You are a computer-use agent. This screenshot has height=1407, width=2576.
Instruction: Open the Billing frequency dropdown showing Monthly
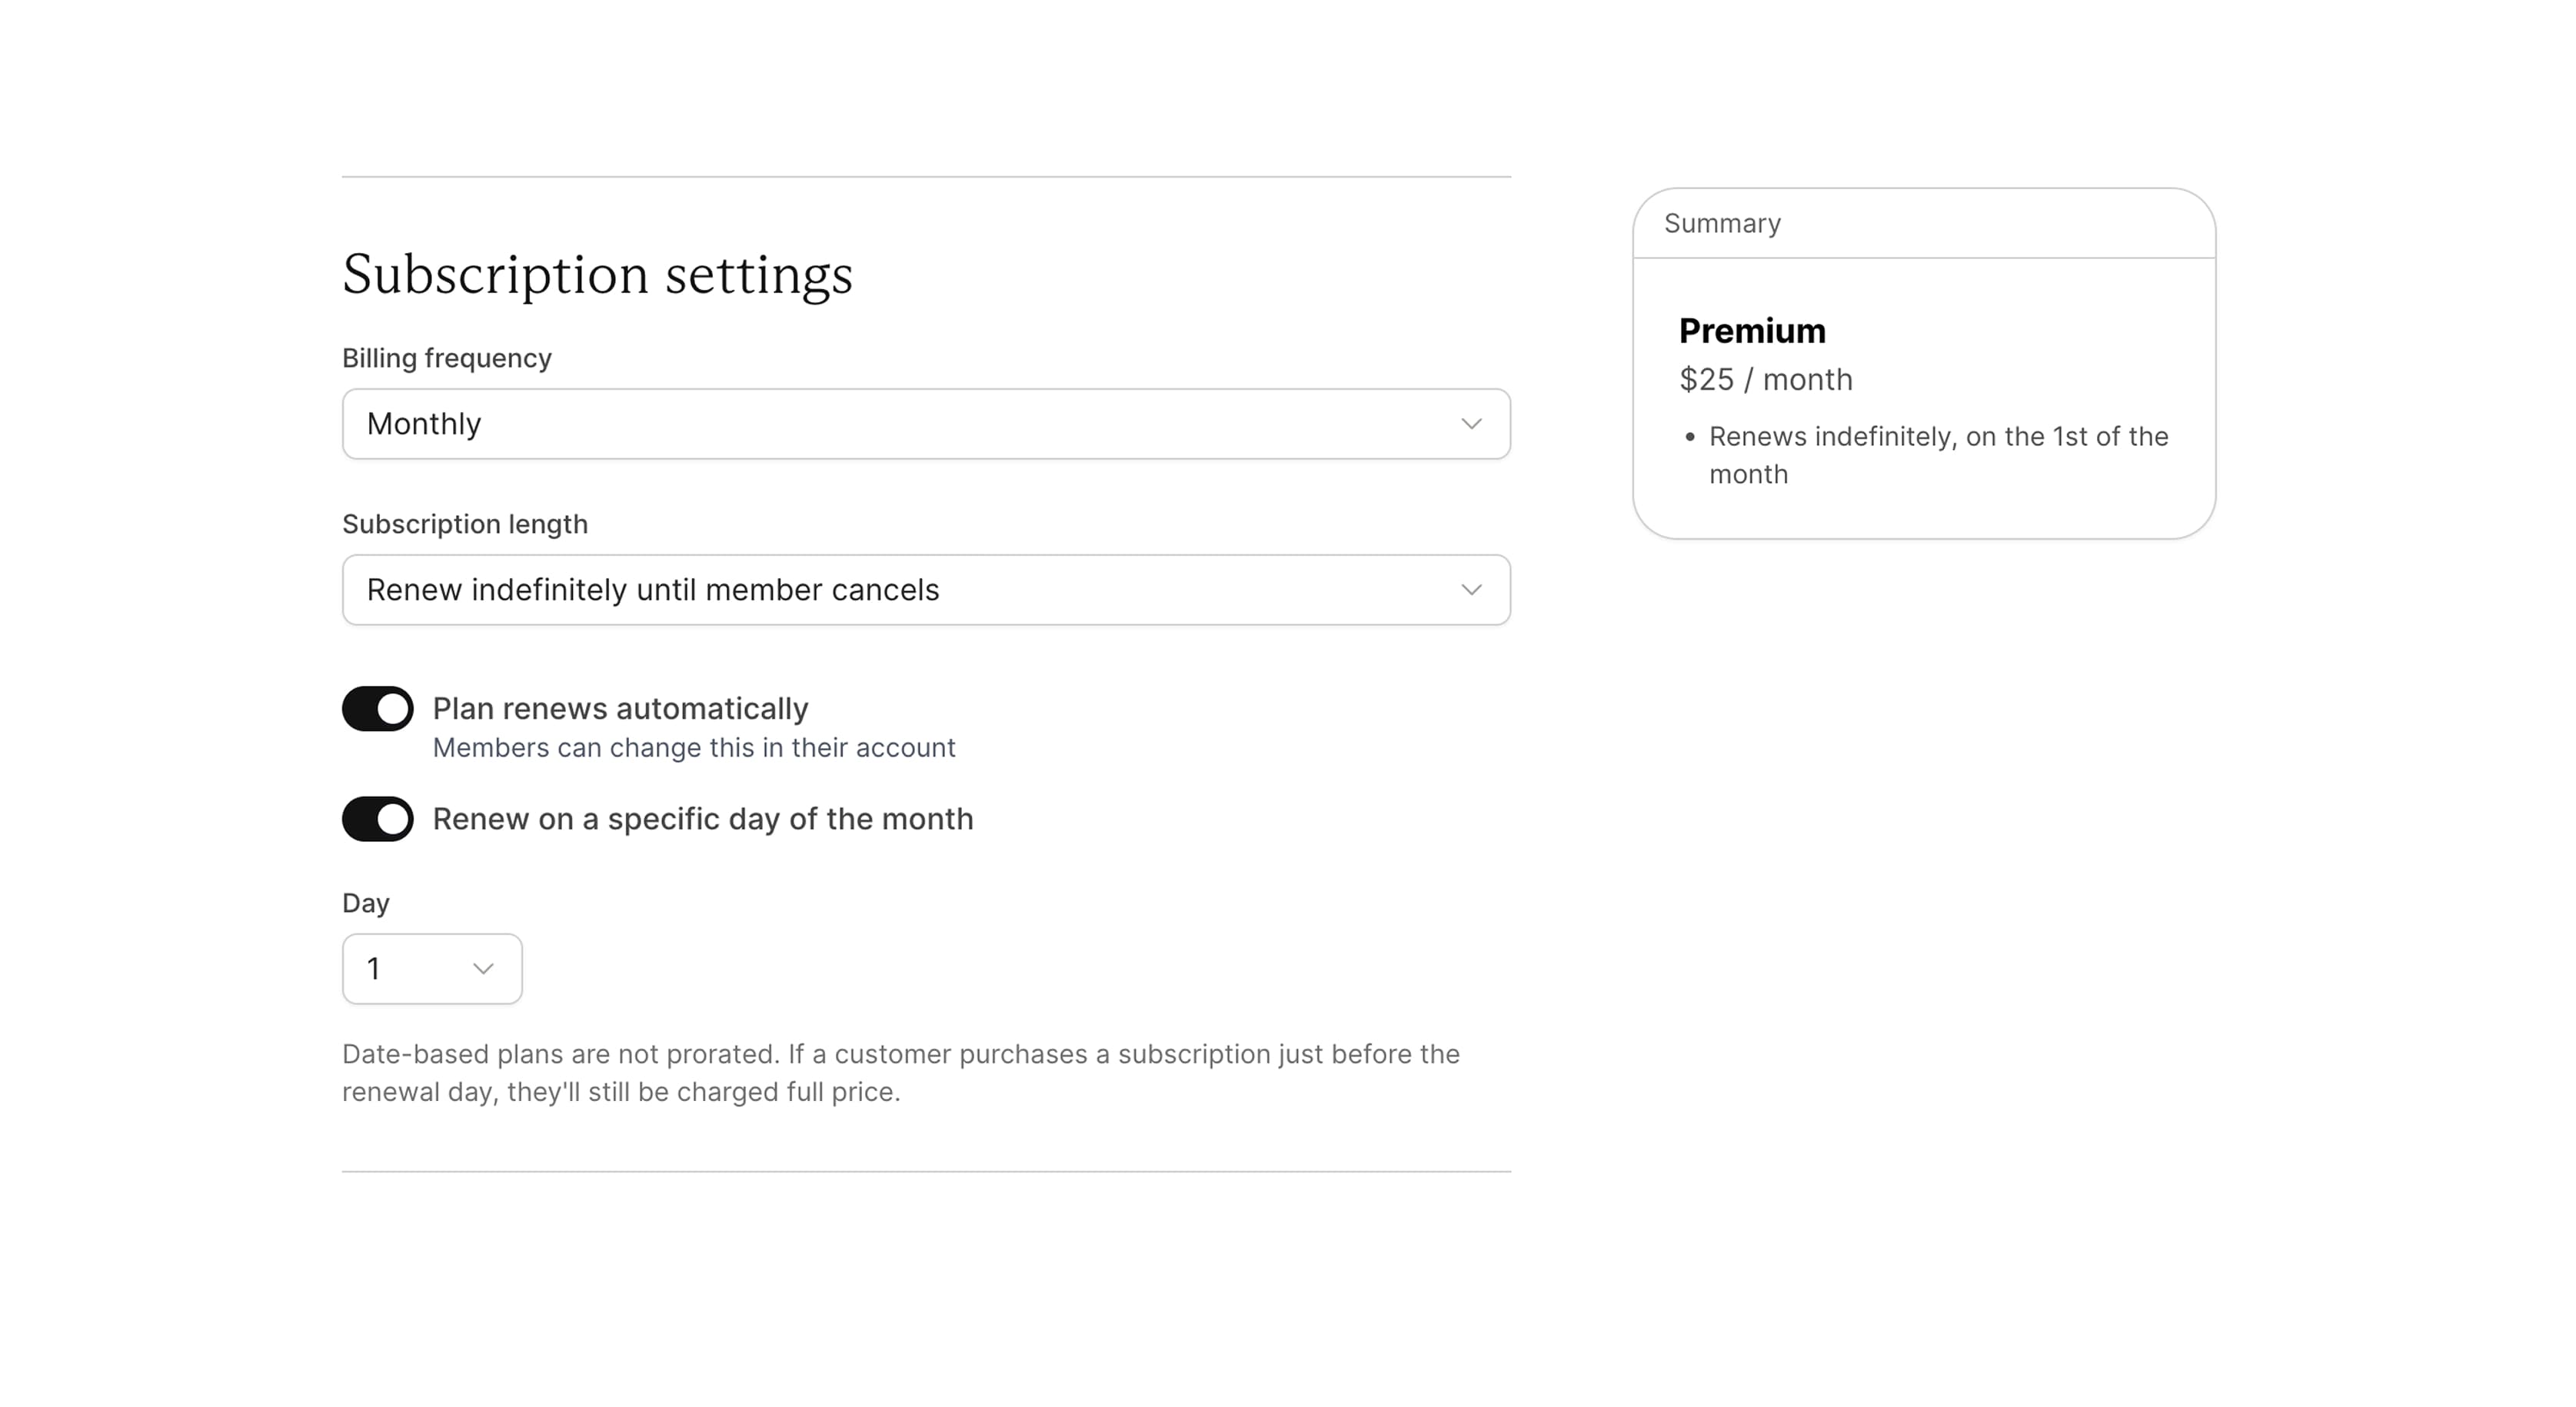924,424
